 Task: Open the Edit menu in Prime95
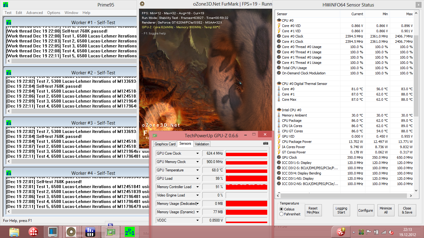19,13
